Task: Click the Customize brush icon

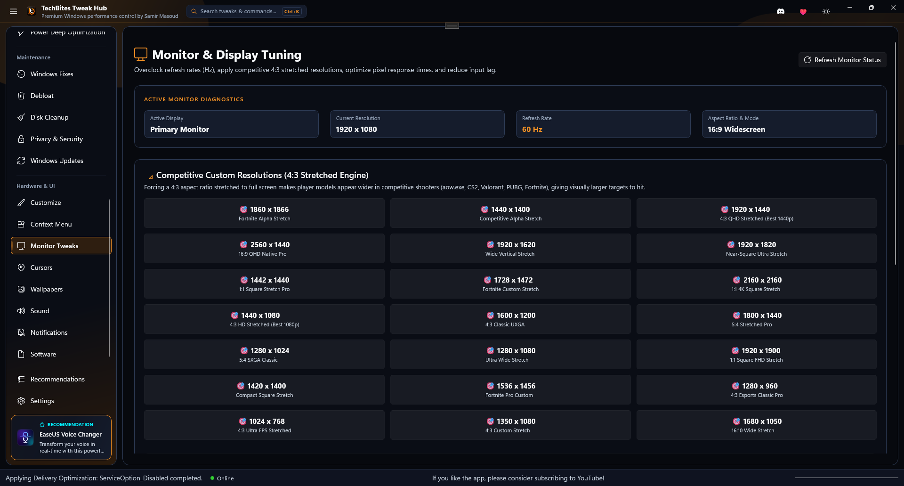Action: [21, 202]
